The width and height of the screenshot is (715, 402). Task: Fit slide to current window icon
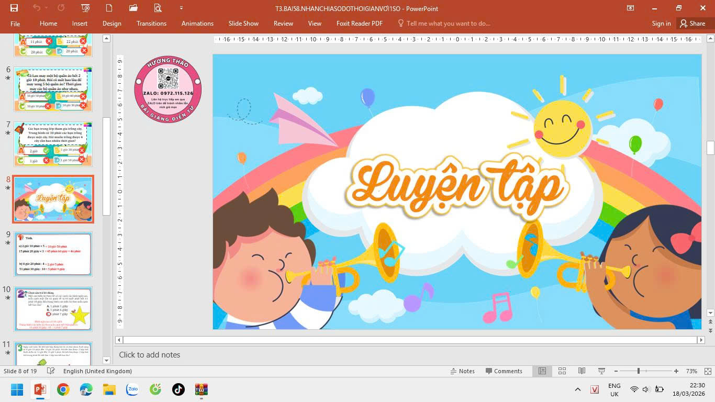707,371
